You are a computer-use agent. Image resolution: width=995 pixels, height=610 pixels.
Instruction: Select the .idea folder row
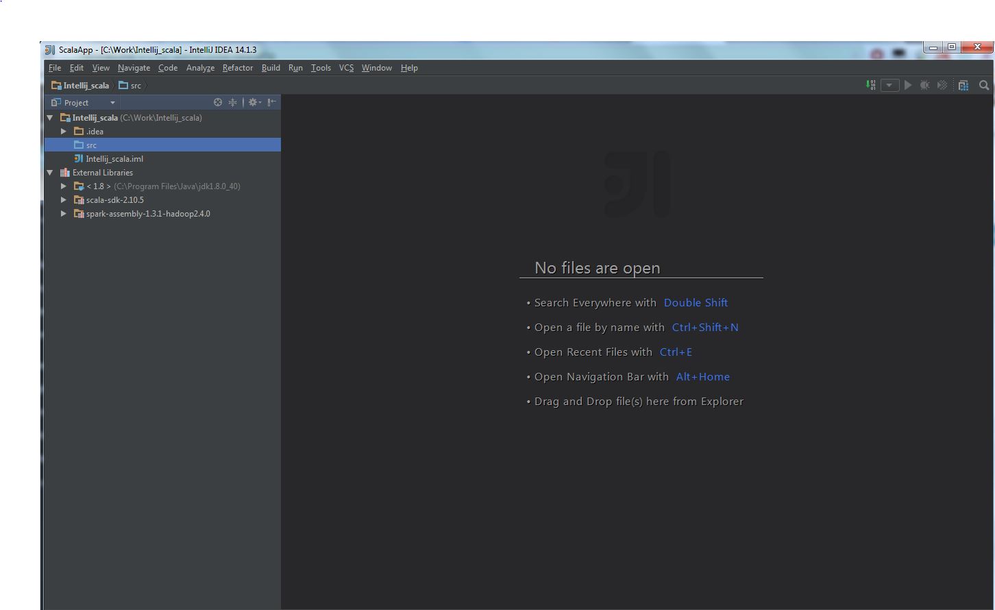point(162,131)
